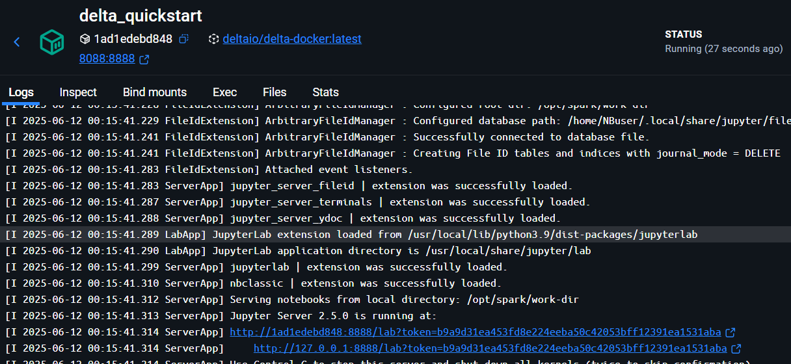Image resolution: width=791 pixels, height=364 pixels.
Task: Click the image icon before deltaio/delta-docker:latest
Action: tap(213, 39)
